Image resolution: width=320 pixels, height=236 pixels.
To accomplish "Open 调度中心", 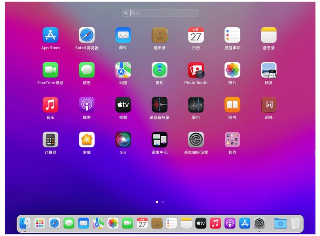I will point(160,140).
